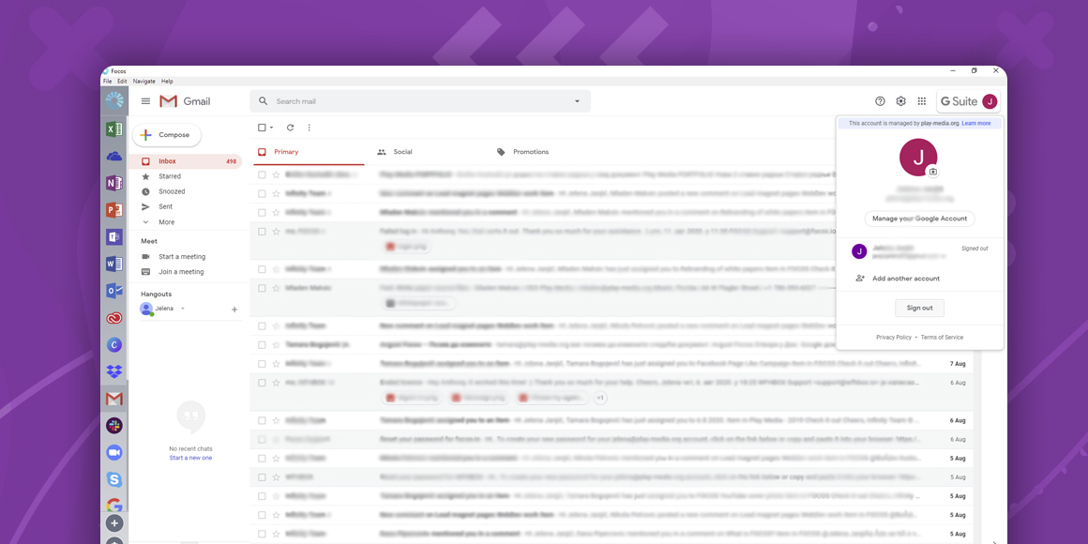Toggle Gmail main menu hamburger icon
Image resolution: width=1088 pixels, height=544 pixels.
pyautogui.click(x=145, y=101)
